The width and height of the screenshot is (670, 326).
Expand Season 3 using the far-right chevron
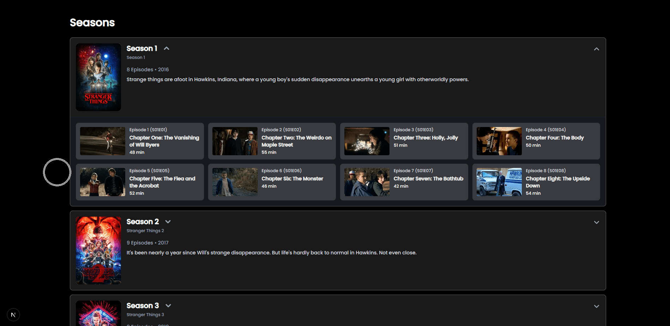tap(596, 306)
